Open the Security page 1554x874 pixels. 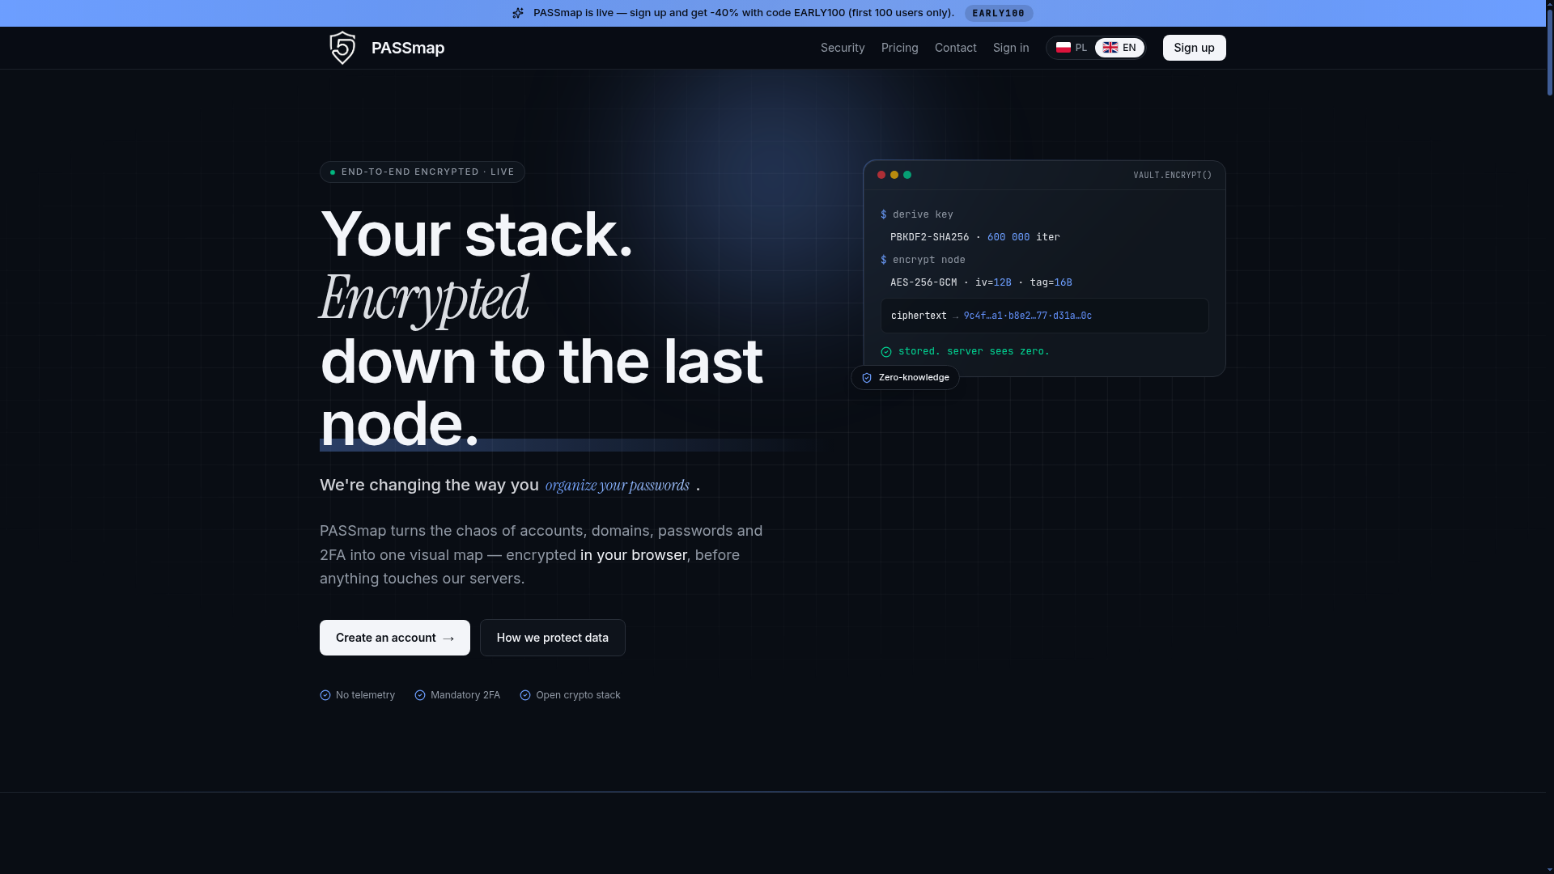click(843, 48)
